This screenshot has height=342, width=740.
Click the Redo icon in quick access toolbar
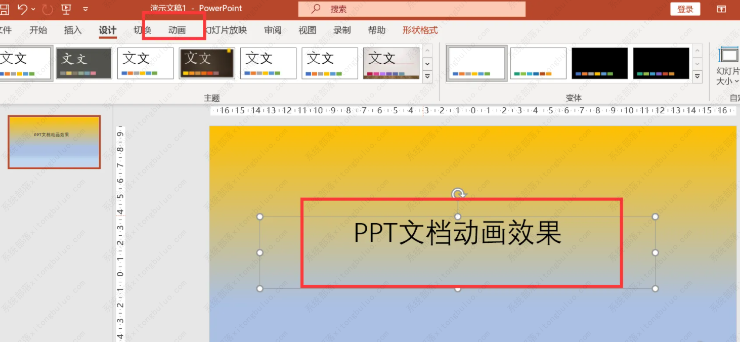48,8
